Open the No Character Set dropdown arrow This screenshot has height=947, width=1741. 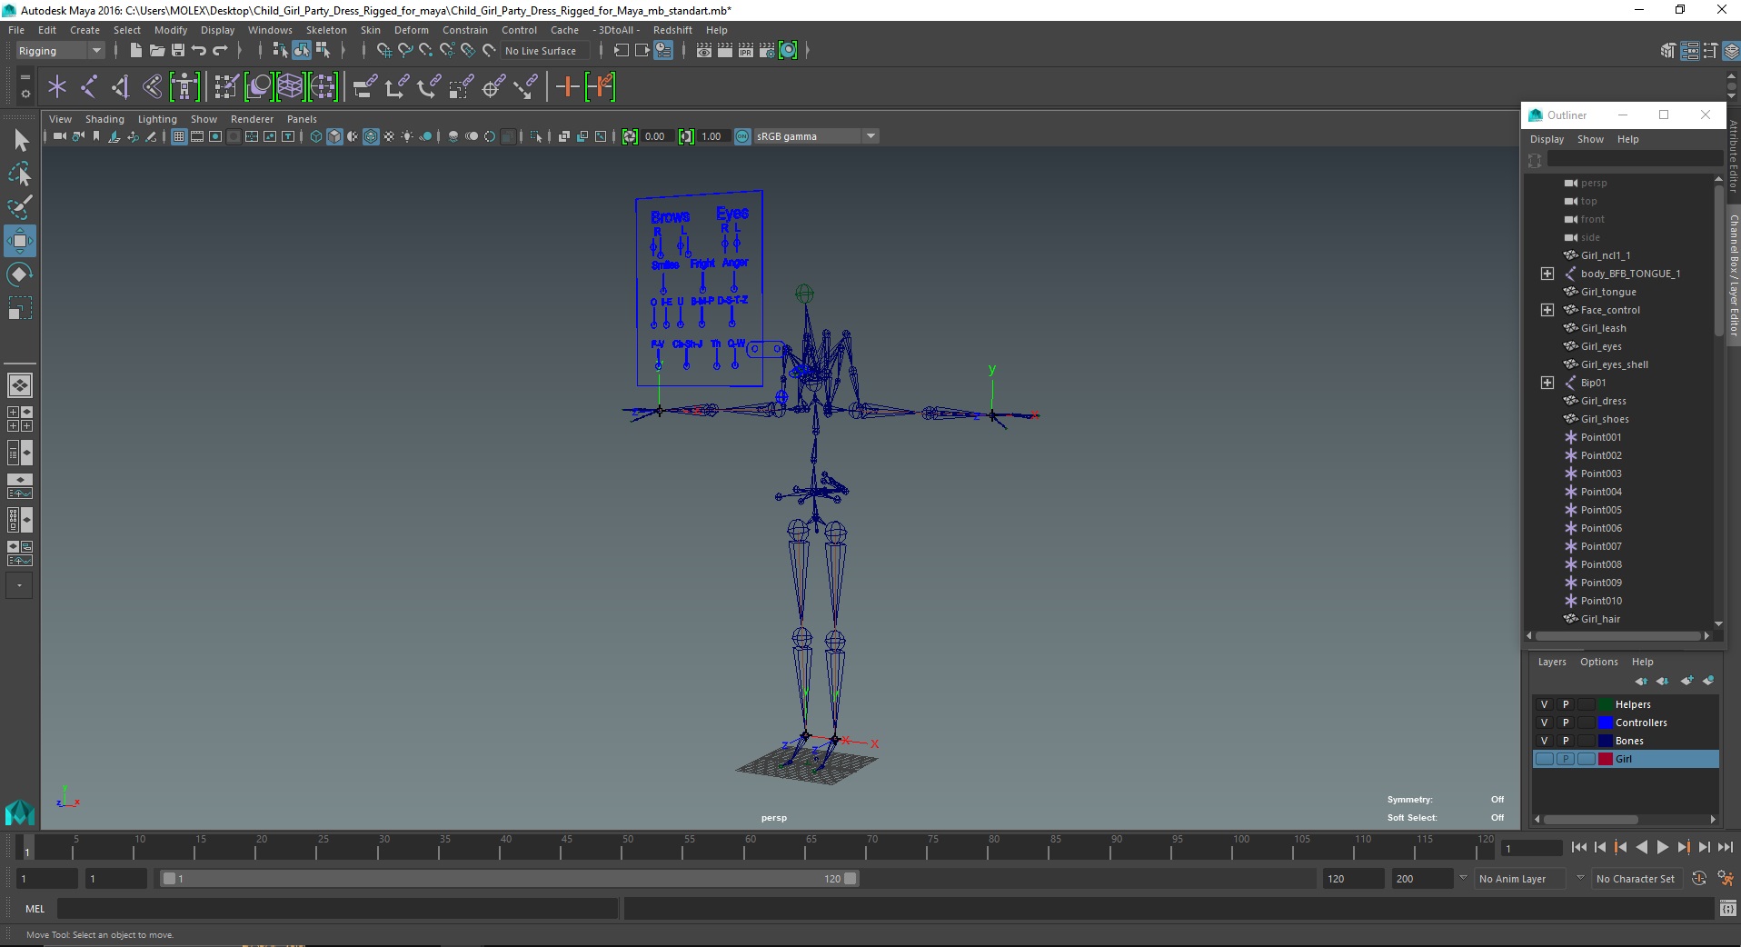(1580, 878)
